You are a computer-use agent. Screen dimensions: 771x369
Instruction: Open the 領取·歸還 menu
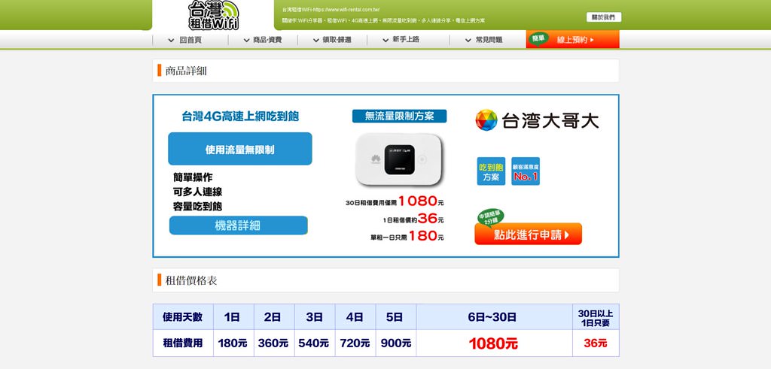tap(337, 41)
